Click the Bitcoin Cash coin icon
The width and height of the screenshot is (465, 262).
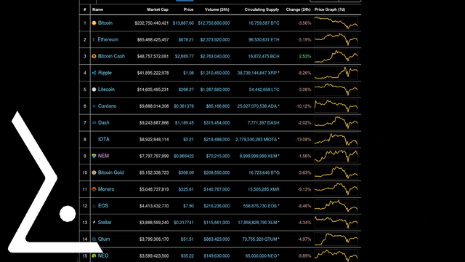point(94,56)
